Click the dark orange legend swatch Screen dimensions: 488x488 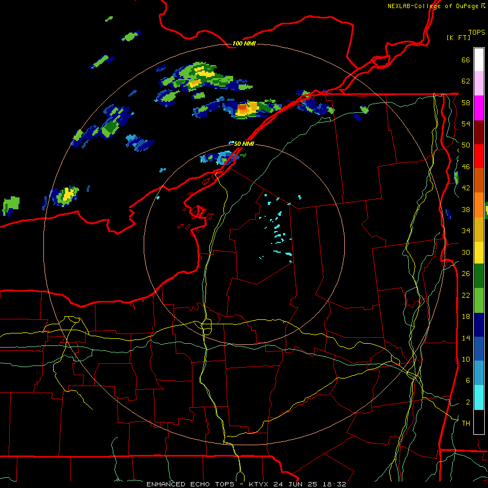[x=479, y=181]
